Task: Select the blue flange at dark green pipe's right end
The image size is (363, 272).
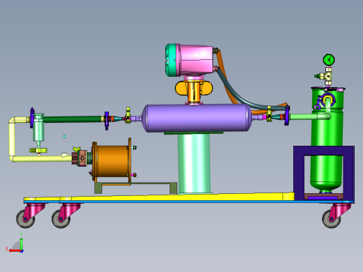Action: 107,121
